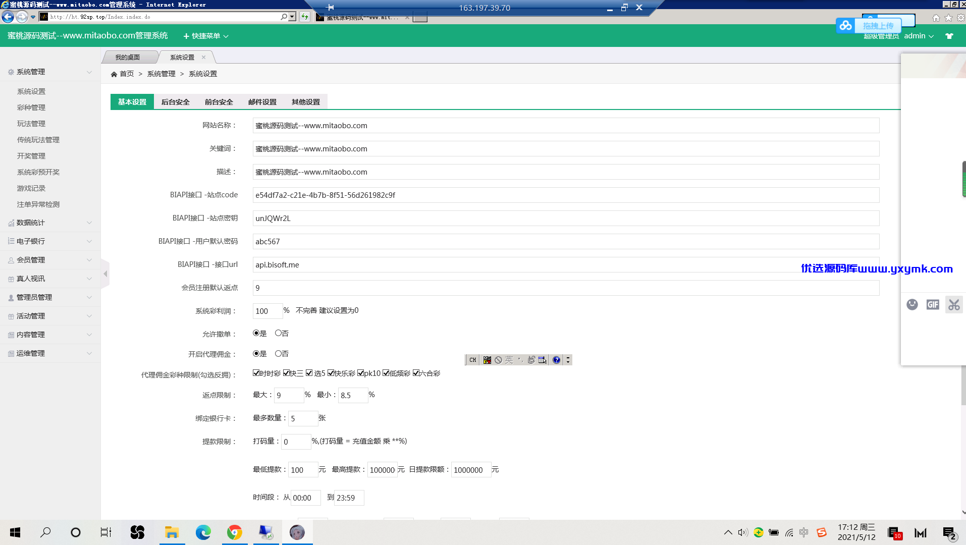Open Microsoft Edge from taskbar
The image size is (966, 545).
(x=203, y=532)
